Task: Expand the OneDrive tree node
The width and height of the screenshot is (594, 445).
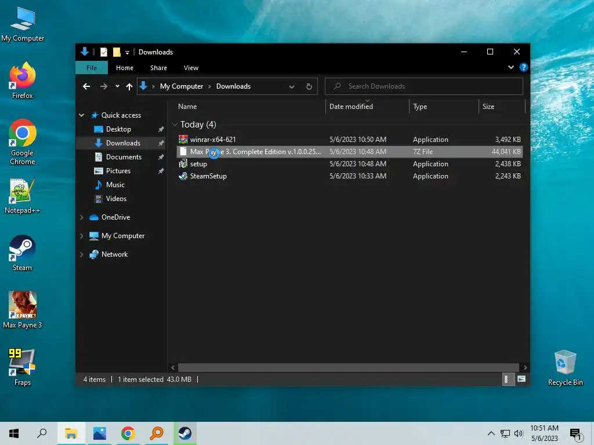Action: pyautogui.click(x=81, y=217)
